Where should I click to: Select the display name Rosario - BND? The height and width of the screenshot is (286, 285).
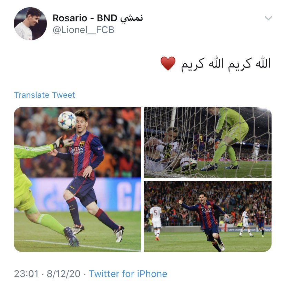(x=85, y=18)
